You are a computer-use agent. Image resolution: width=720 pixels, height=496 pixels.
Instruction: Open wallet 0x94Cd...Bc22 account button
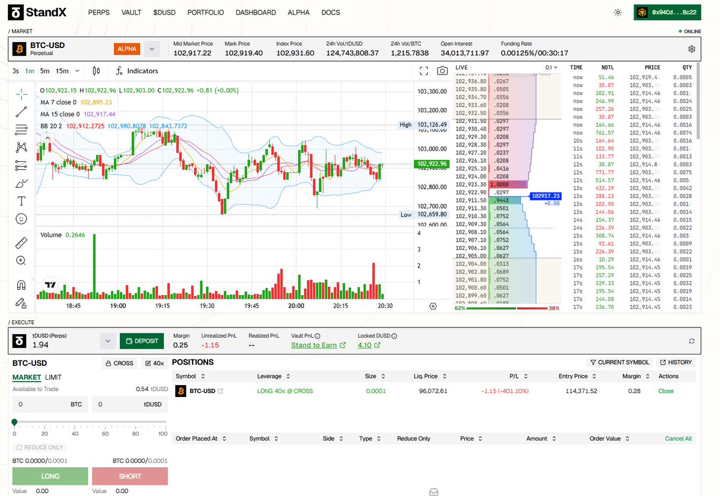point(667,13)
